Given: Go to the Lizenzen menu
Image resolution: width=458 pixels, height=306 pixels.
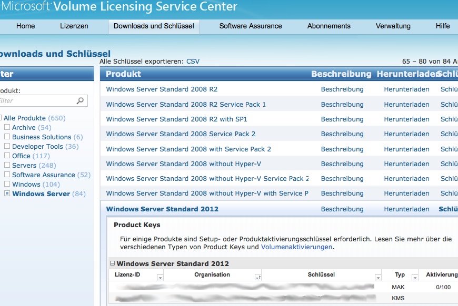Looking at the screenshot, I should click(x=74, y=26).
